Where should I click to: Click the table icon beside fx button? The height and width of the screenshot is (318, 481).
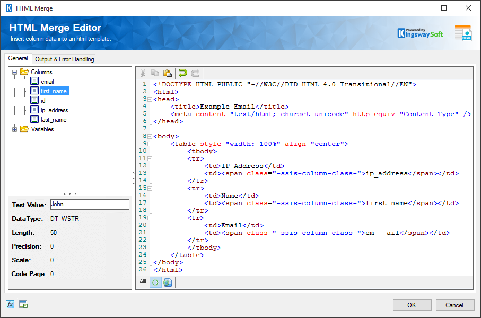coord(23,304)
